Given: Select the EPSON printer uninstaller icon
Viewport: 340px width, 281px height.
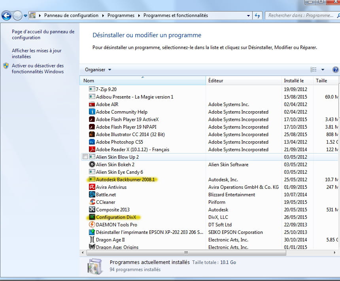Looking at the screenshot, I should [x=92, y=232].
